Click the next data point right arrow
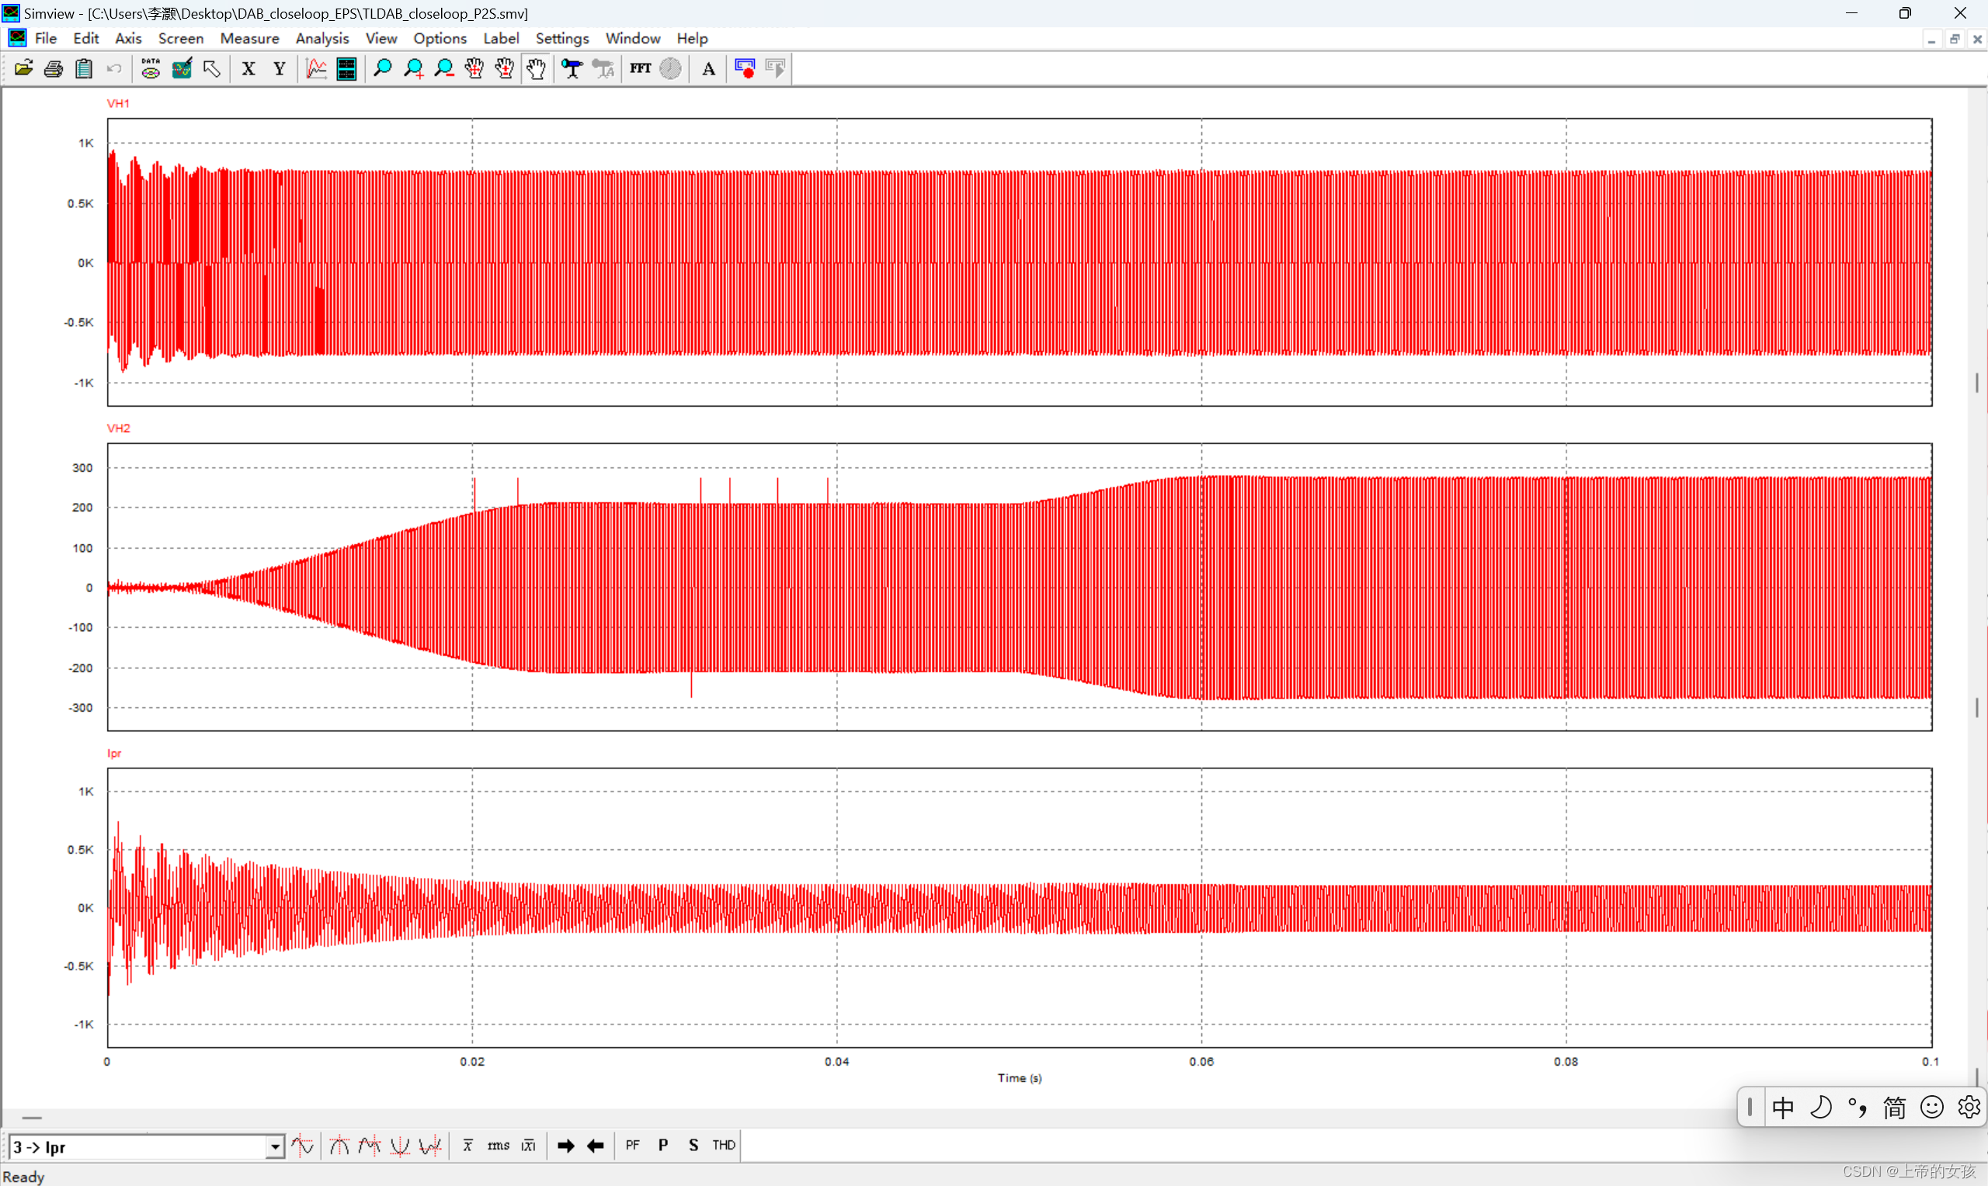Image resolution: width=1988 pixels, height=1186 pixels. click(x=566, y=1146)
